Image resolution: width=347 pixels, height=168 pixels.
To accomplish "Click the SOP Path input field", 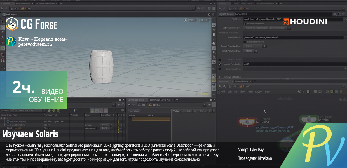I will coord(293,19).
